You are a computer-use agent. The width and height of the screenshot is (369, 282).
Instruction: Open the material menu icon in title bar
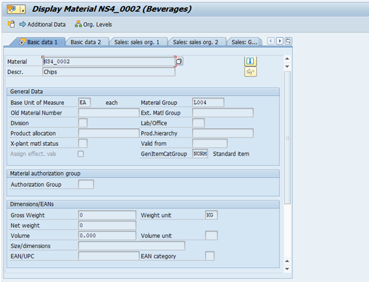click(16, 9)
